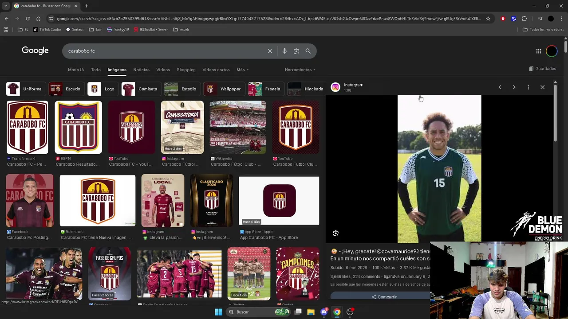This screenshot has width=568, height=319.
Task: Go to the Google logo home link
Action: [35, 51]
